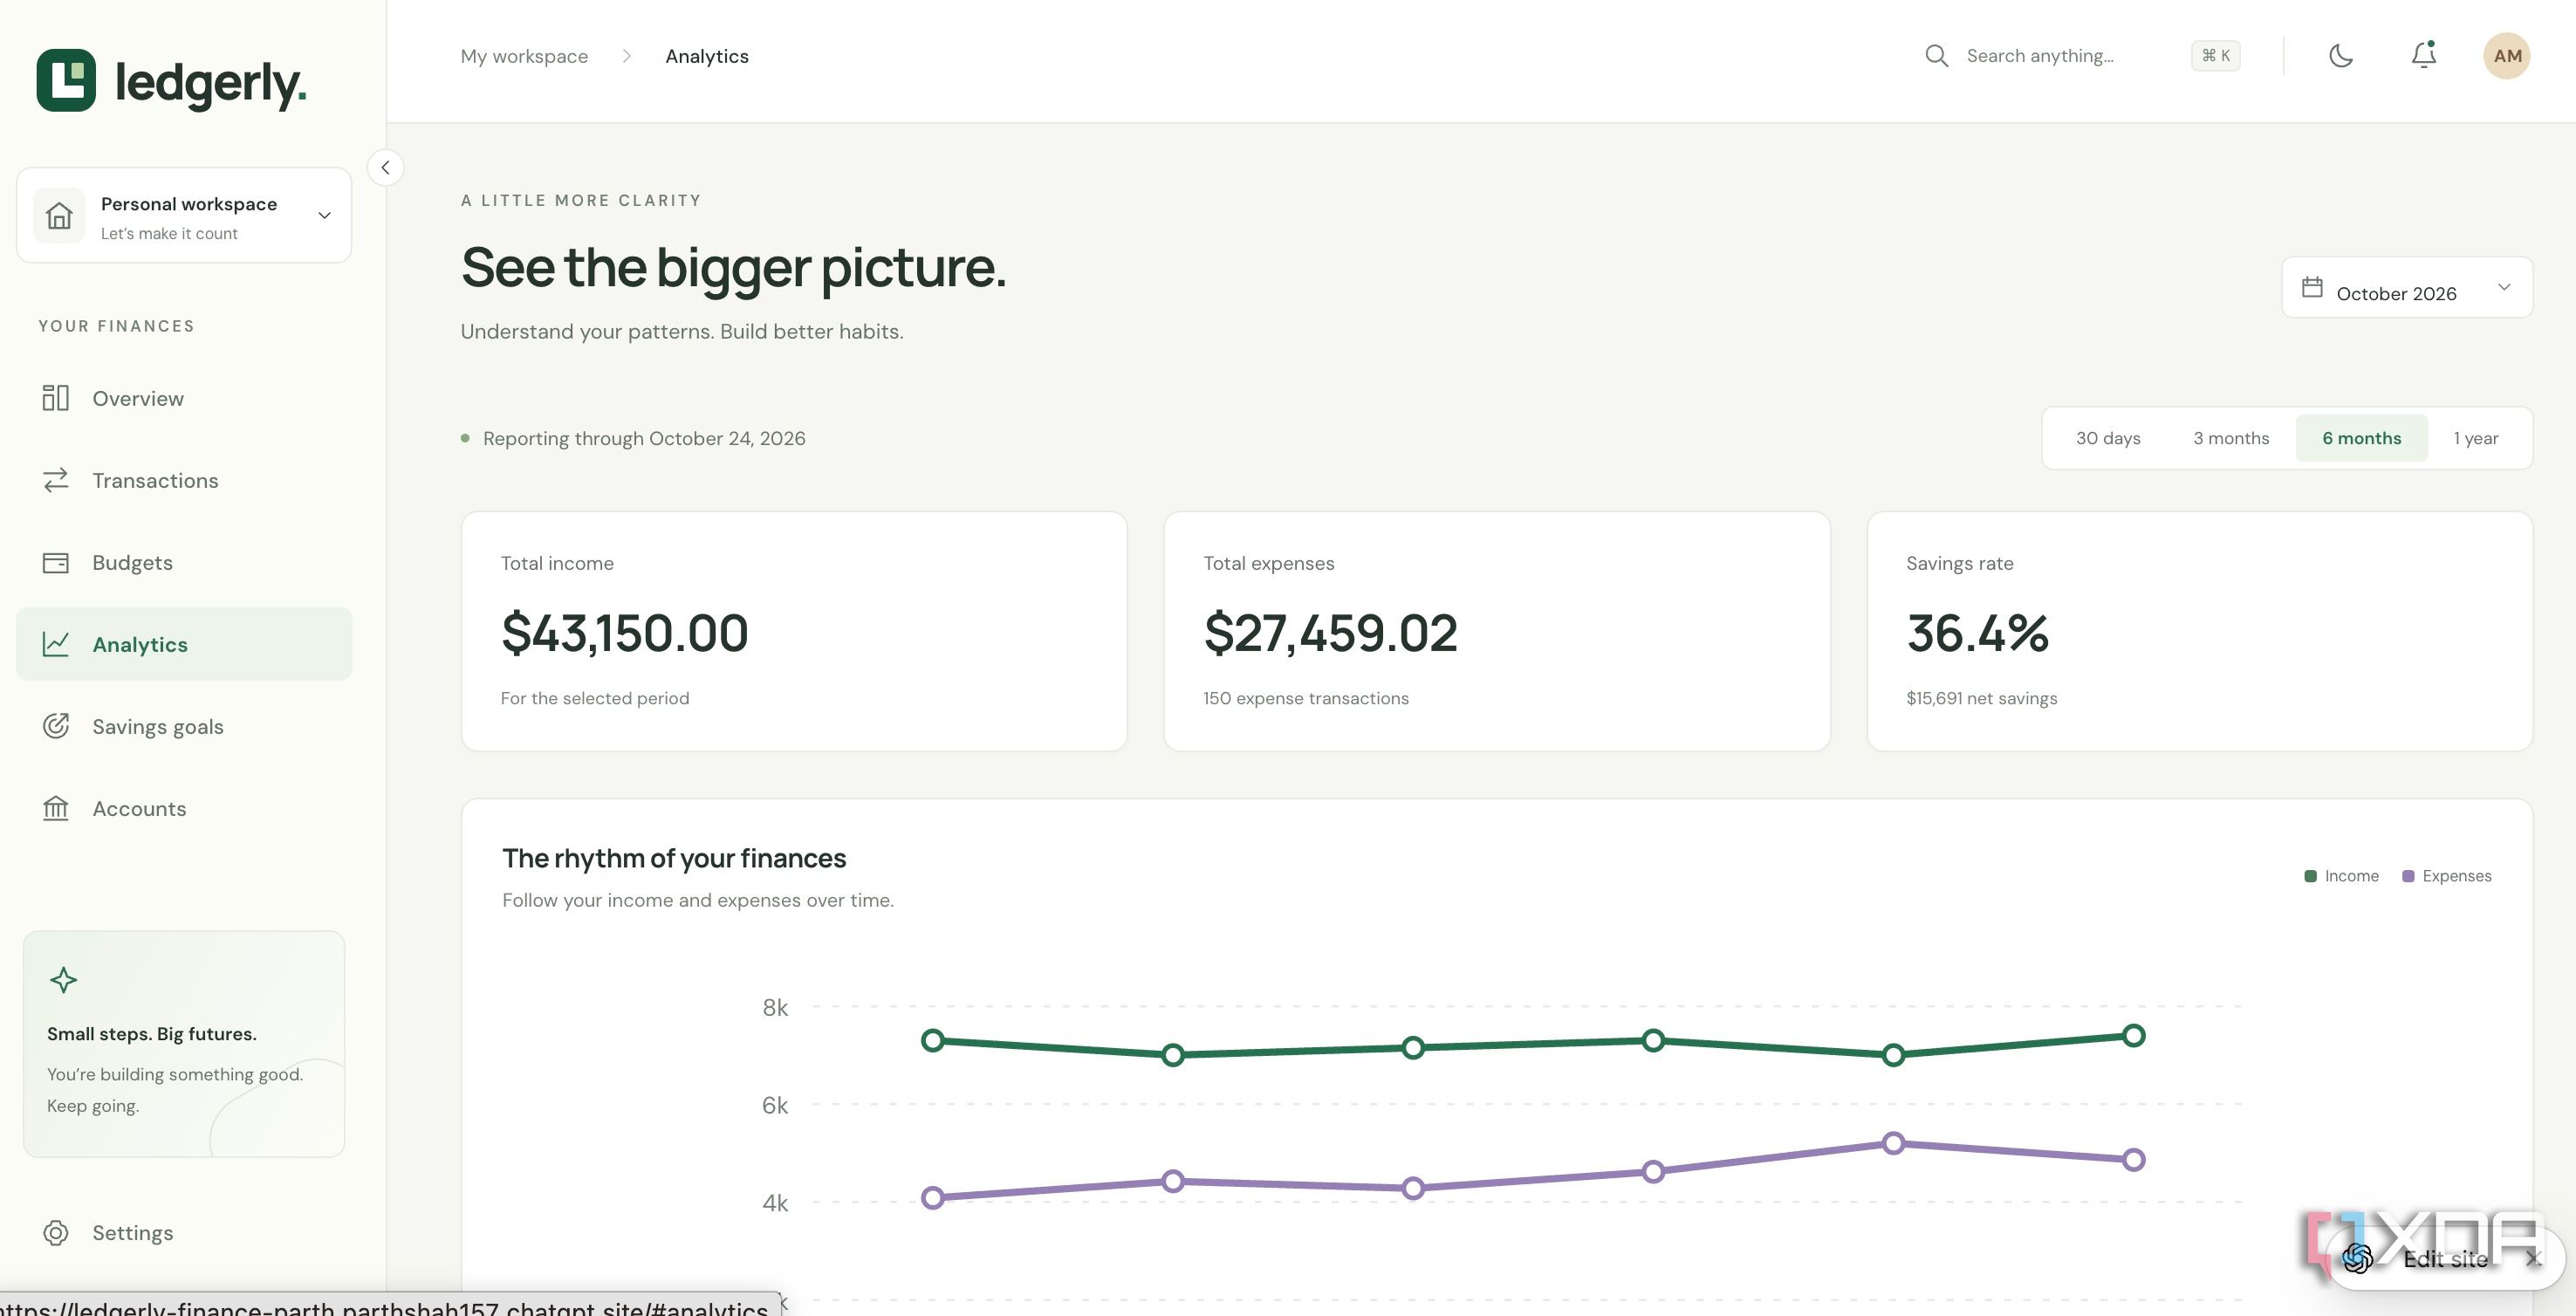Open the Budgets section

click(x=184, y=562)
